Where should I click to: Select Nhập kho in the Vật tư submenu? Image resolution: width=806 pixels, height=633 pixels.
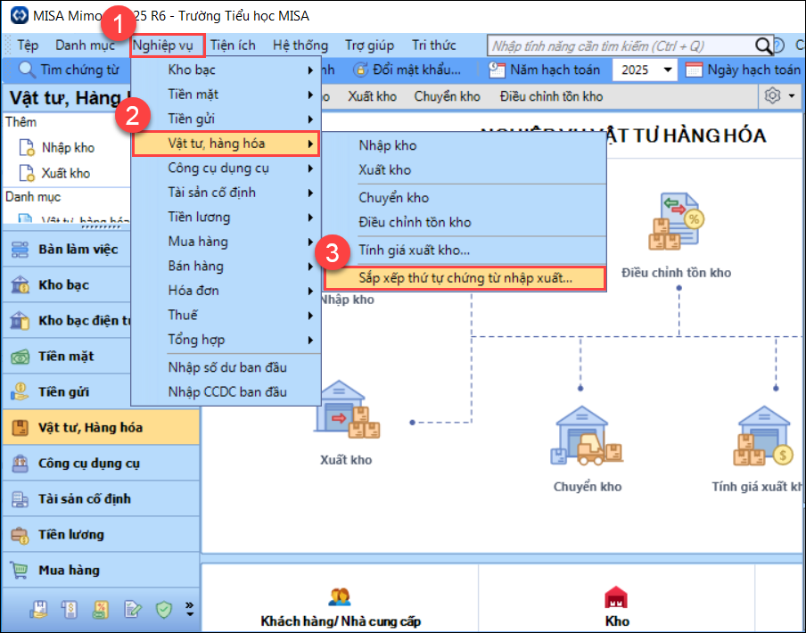[x=465, y=146]
